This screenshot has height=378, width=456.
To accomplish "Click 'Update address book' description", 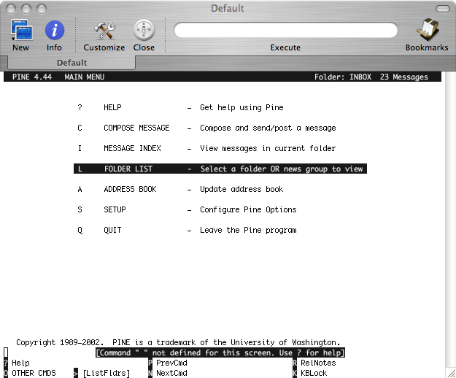I will tap(241, 189).
